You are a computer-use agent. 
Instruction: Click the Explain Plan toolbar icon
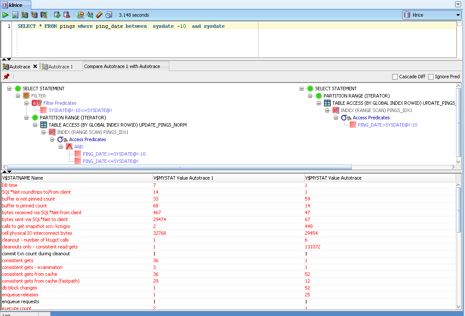(34, 15)
